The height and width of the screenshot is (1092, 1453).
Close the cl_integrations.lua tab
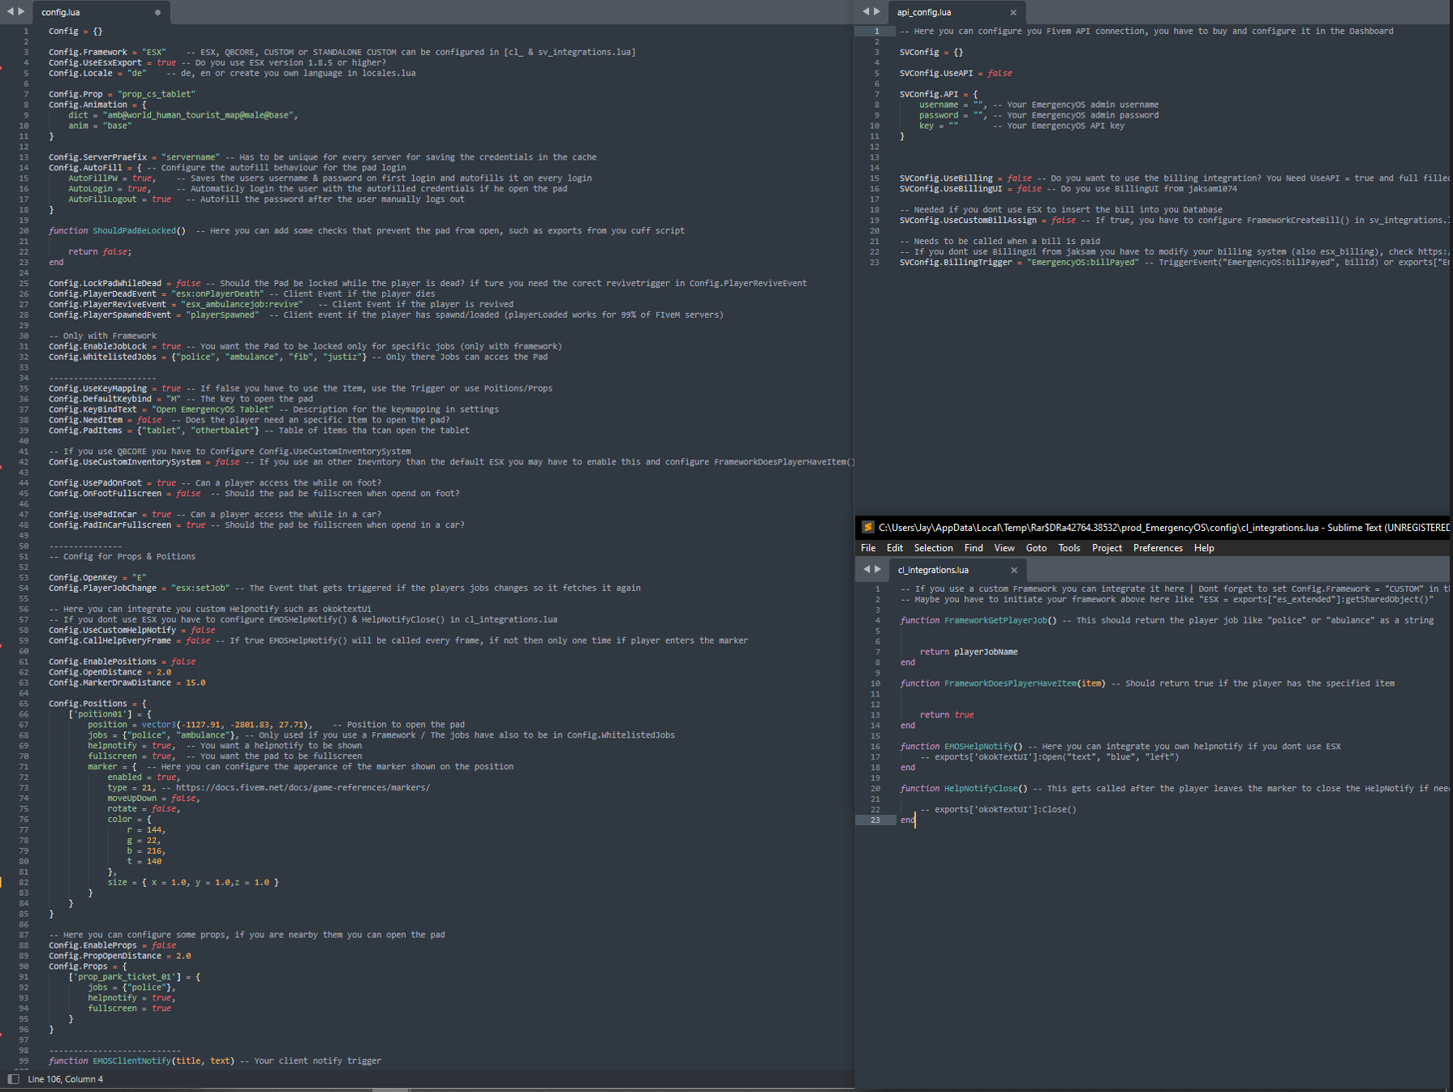pos(1014,571)
